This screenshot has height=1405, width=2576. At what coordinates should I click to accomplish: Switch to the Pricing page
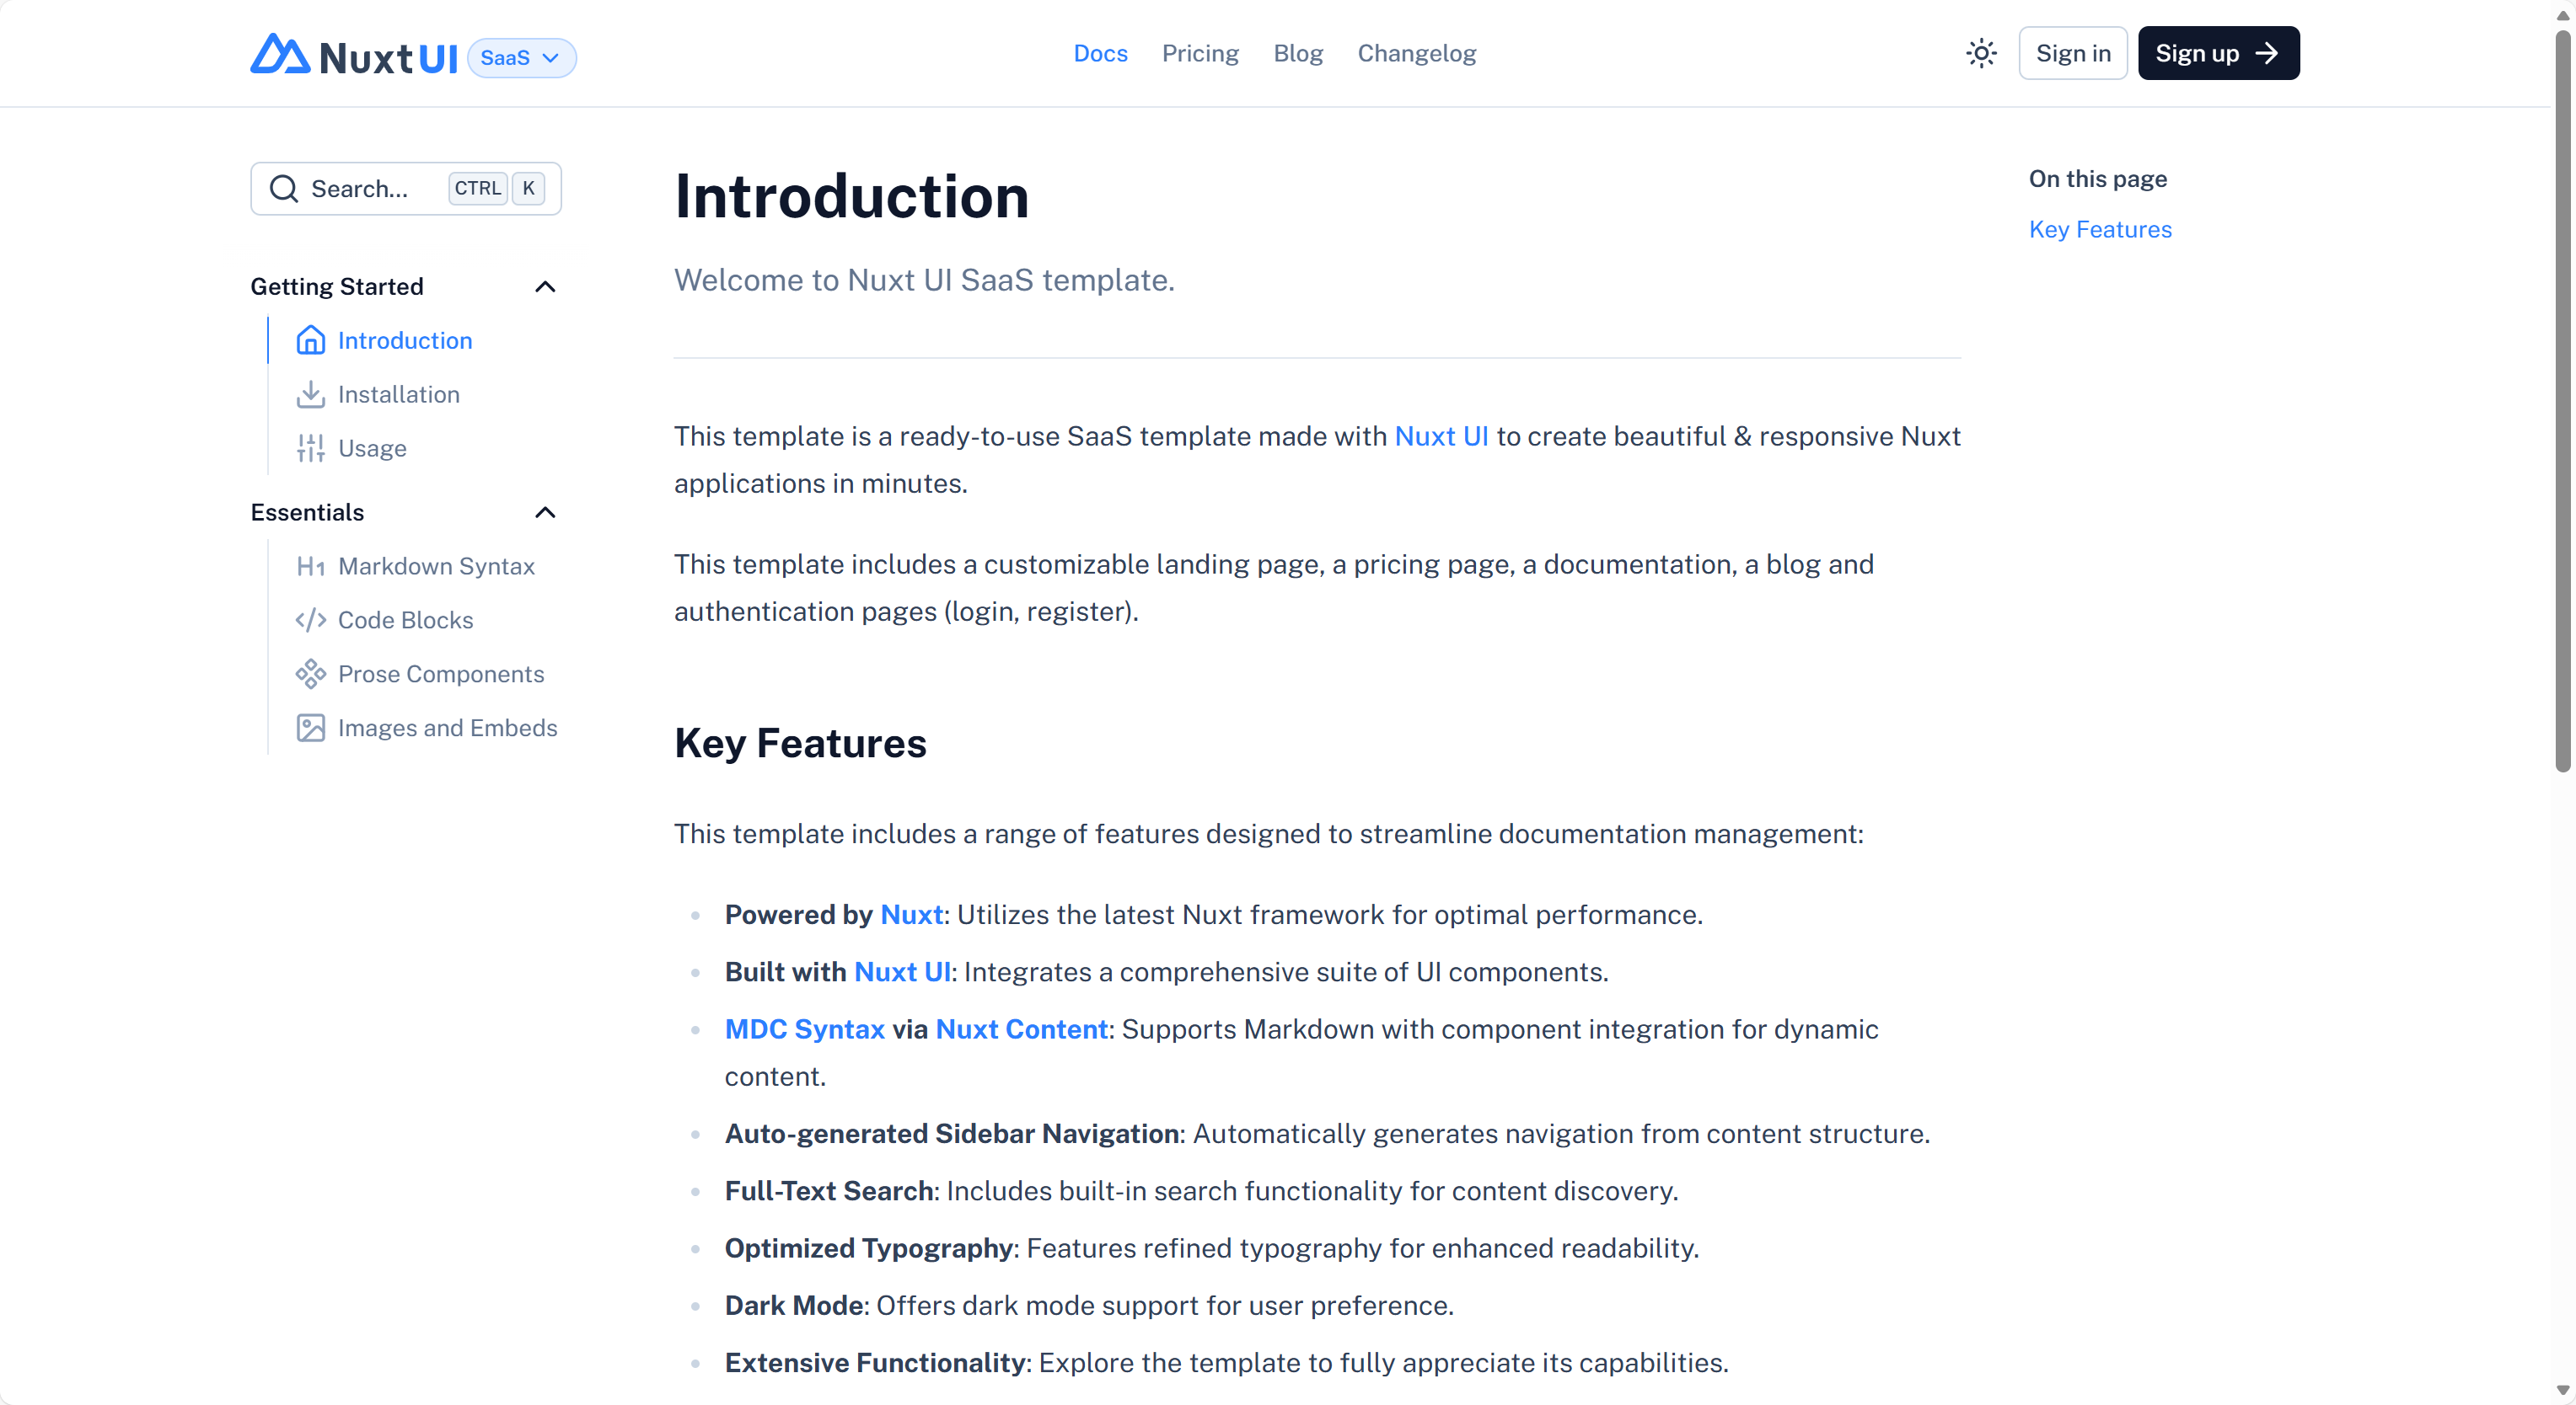click(x=1200, y=53)
